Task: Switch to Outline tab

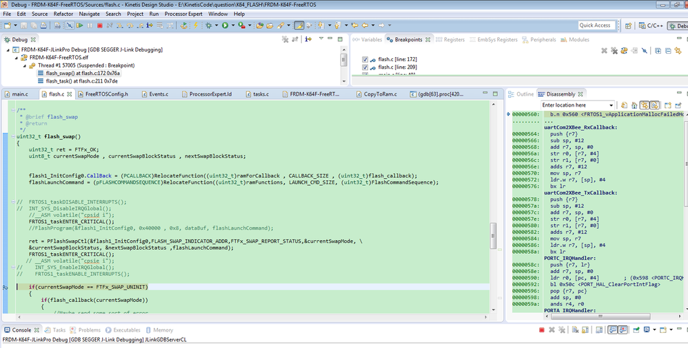Action: click(x=521, y=94)
